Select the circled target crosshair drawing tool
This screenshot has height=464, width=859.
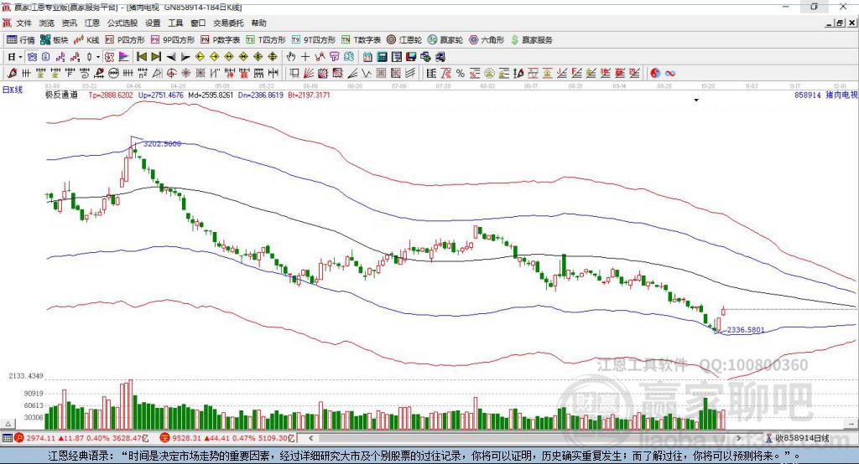171,73
